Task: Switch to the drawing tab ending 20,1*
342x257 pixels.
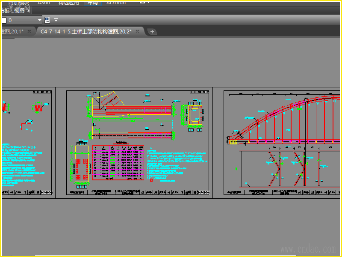Action: click(12, 31)
